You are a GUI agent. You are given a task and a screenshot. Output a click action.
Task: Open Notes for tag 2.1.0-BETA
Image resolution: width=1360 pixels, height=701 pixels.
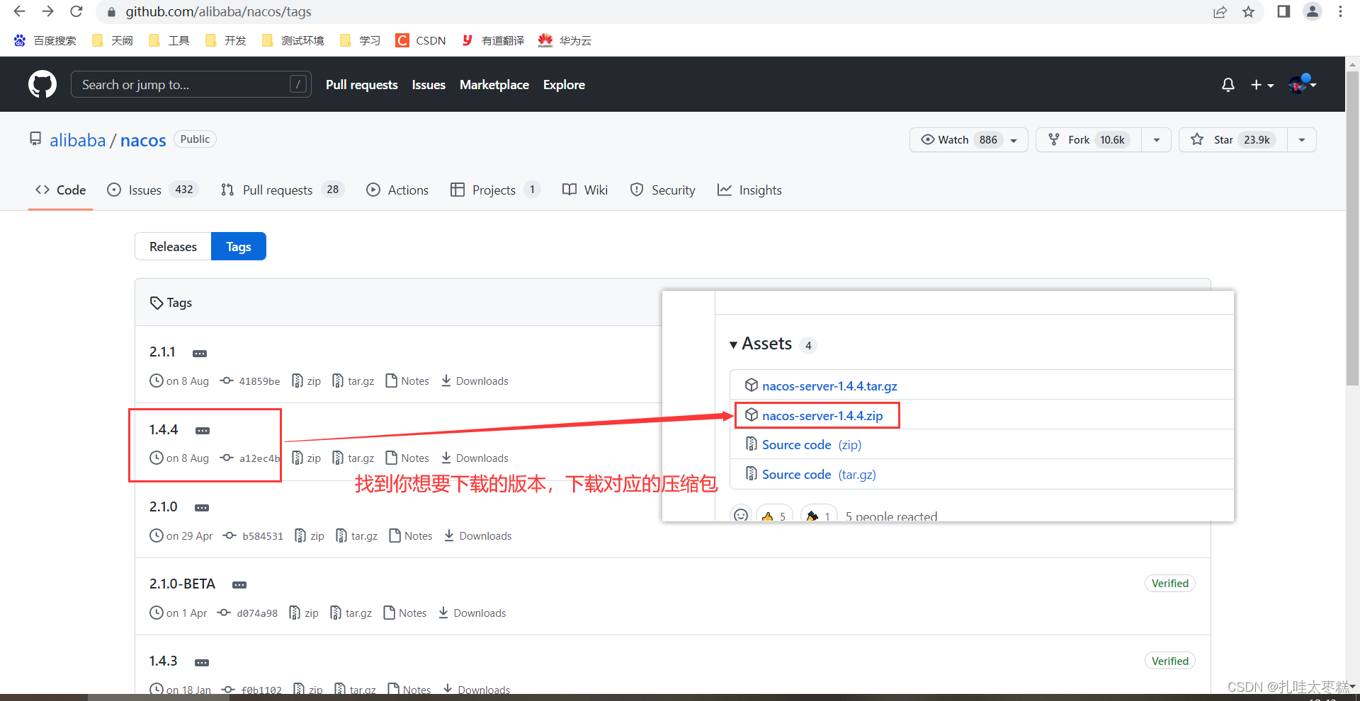coord(405,613)
